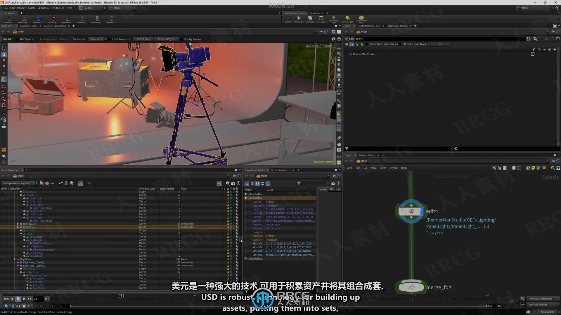Open the audio panel speaker icon
This screenshot has height=315, width=561.
[x=12, y=306]
